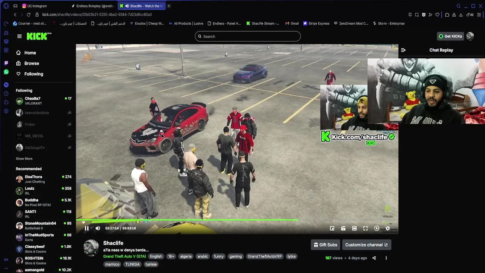Open the WhatsApp icon in browser sidebar
485x273 pixels.
pos(6,72)
